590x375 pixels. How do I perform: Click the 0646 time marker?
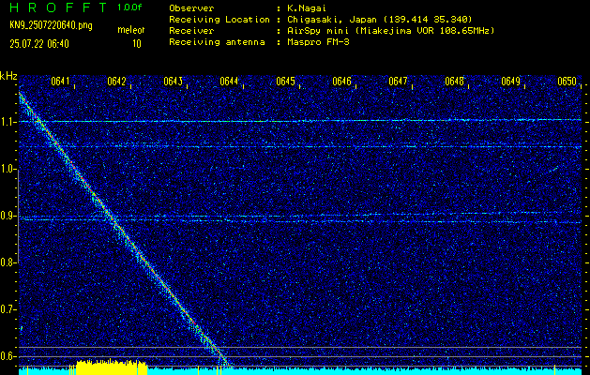[x=342, y=82]
